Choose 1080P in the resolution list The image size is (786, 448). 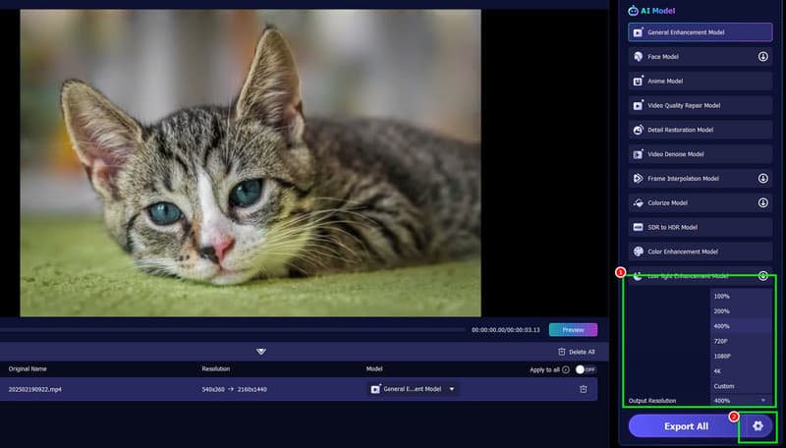722,356
